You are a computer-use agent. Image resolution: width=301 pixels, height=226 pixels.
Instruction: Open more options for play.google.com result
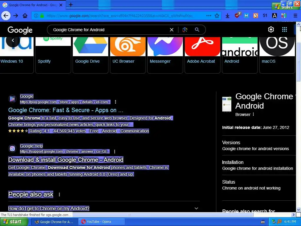coord(115,102)
